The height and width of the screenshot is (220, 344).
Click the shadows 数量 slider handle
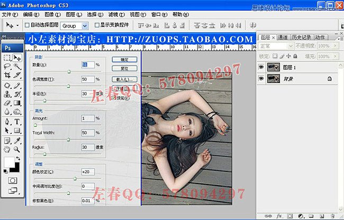(70, 71)
